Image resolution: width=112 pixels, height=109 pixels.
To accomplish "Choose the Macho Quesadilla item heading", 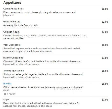I will [x=13, y=58].
